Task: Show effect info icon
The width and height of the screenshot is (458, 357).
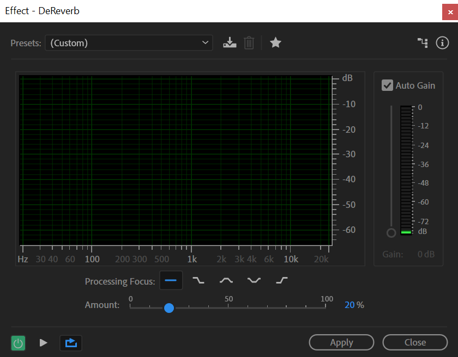Action: point(442,43)
